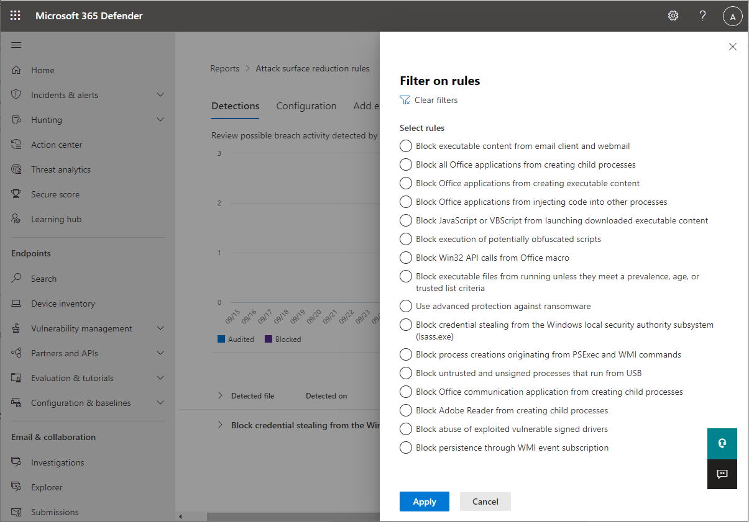Apply the selected rule filter
This screenshot has height=522, width=749.
pyautogui.click(x=425, y=502)
